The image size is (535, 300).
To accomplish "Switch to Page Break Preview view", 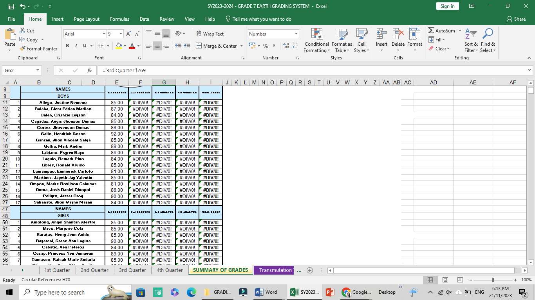I will click(460, 280).
